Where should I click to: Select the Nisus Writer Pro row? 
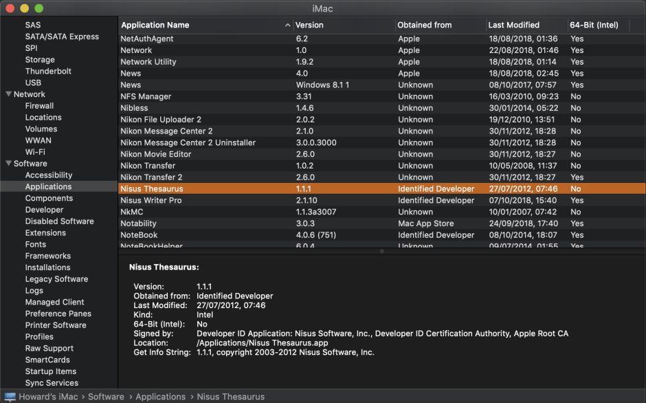pyautogui.click(x=151, y=201)
